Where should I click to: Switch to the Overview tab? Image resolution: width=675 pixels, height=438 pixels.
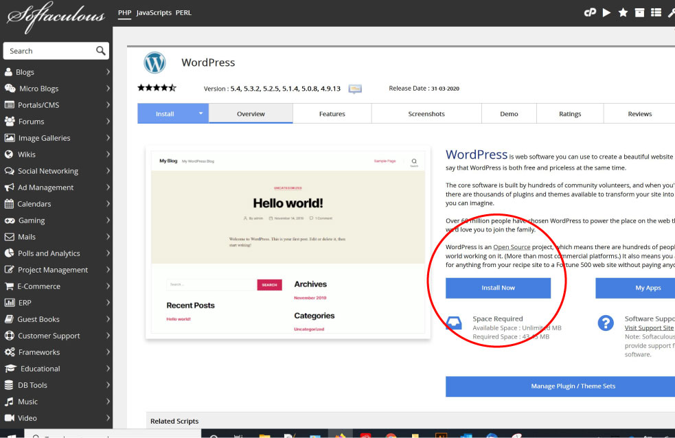click(251, 113)
